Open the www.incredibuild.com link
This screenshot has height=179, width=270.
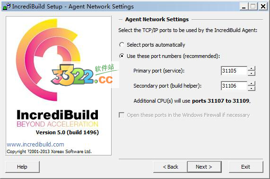coord(35,144)
